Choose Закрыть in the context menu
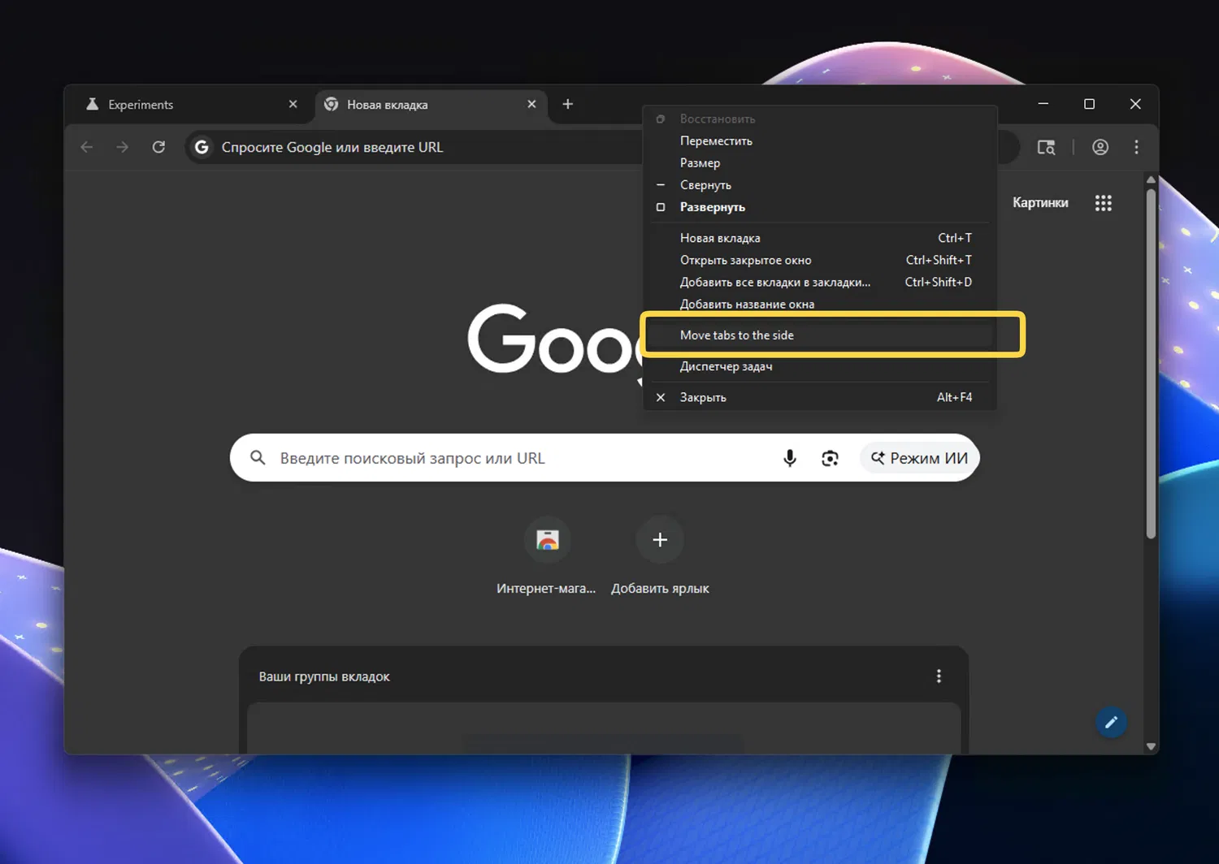 click(x=819, y=397)
